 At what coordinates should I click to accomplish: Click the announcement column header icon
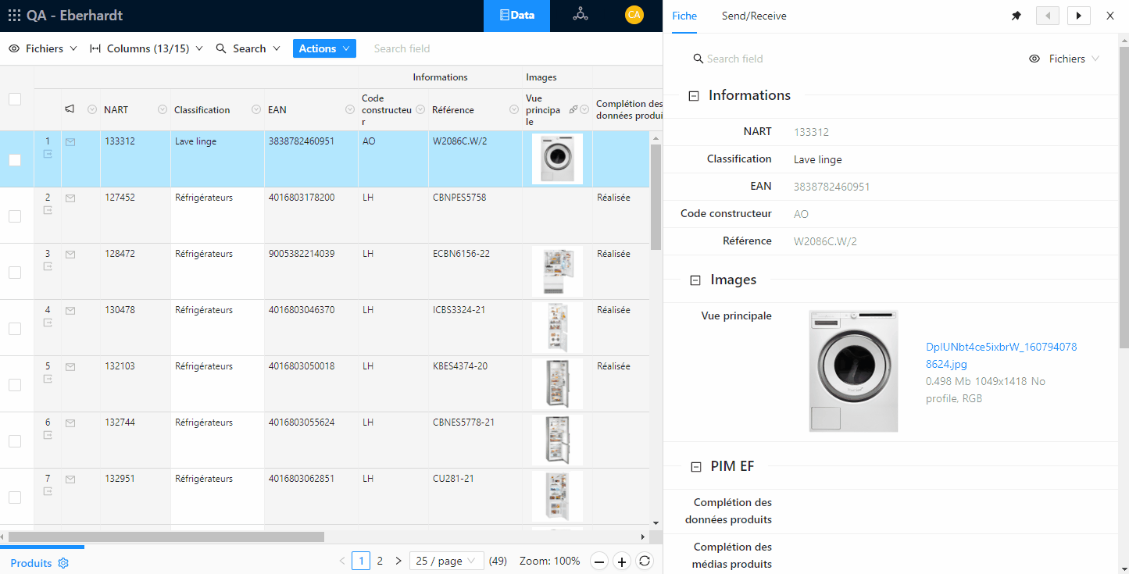[x=70, y=109]
